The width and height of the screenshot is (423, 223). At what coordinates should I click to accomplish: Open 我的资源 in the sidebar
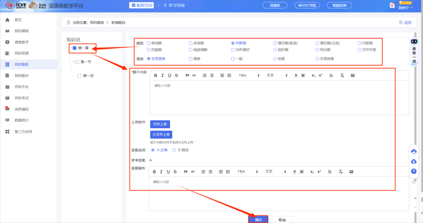click(x=21, y=53)
